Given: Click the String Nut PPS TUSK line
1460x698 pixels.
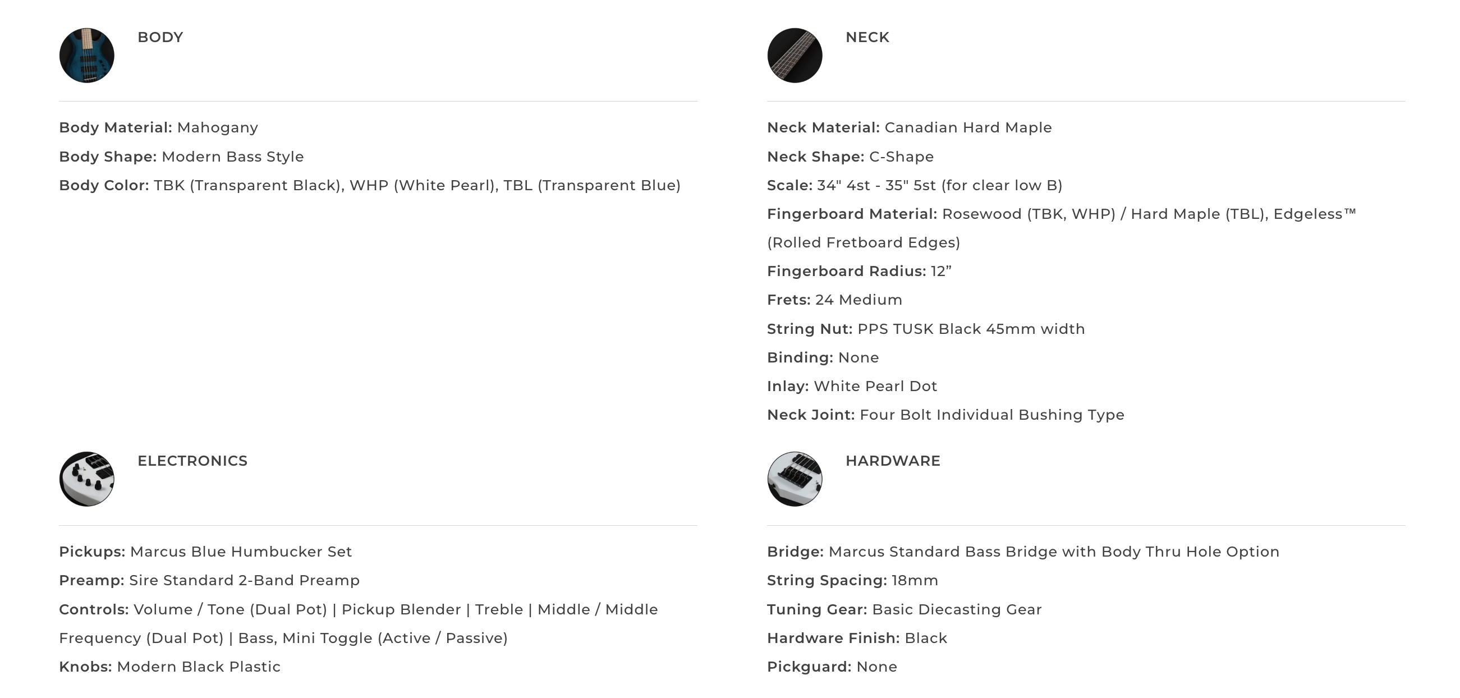Looking at the screenshot, I should (x=926, y=329).
